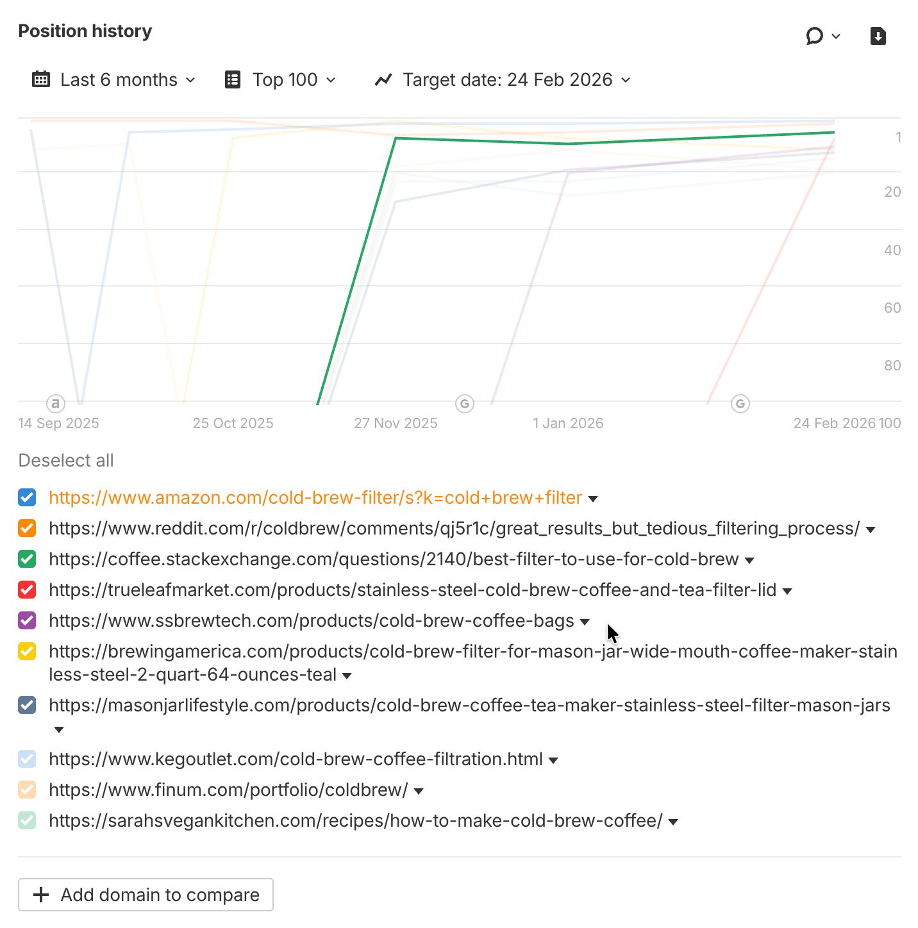Expand the arrow next to the trueleafmarket URL

(x=788, y=591)
